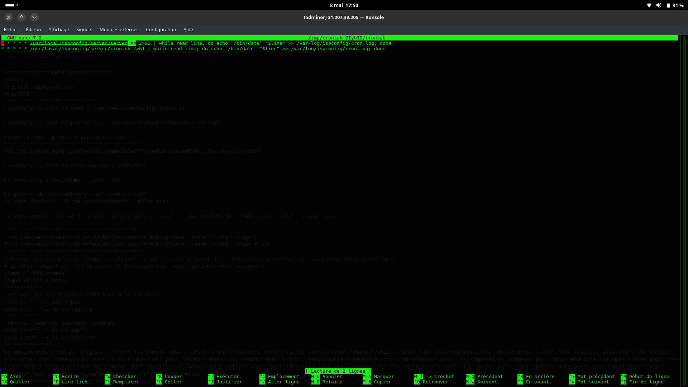Open the volume tray icon
The width and height of the screenshot is (688, 387).
click(659, 5)
